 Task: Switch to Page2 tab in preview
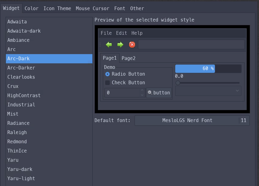coord(128,58)
